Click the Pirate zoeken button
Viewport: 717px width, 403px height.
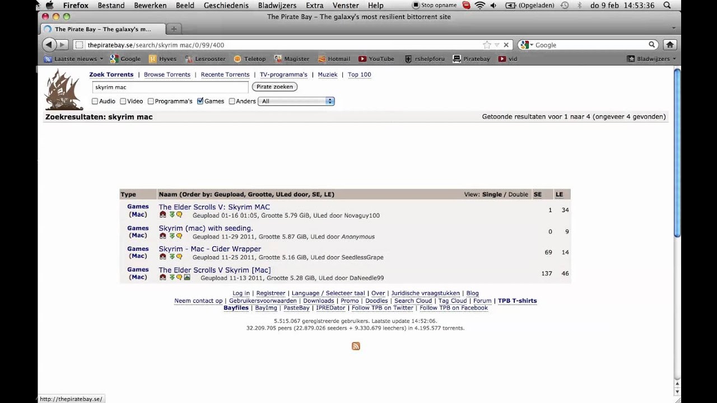(274, 87)
